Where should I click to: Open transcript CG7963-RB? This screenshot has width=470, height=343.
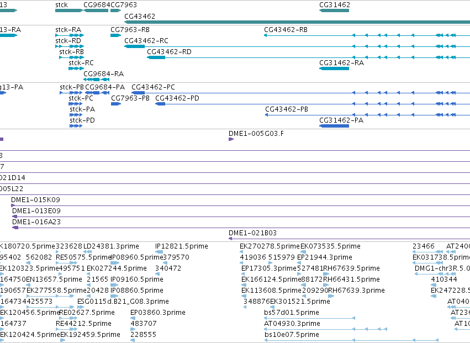point(130,30)
